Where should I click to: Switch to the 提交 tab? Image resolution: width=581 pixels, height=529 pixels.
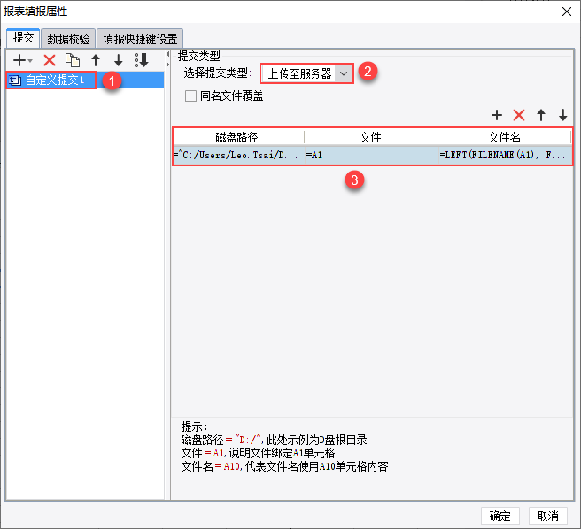click(x=23, y=38)
